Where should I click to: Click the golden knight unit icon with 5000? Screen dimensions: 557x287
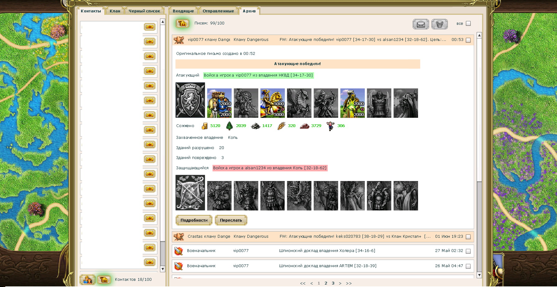273,103
